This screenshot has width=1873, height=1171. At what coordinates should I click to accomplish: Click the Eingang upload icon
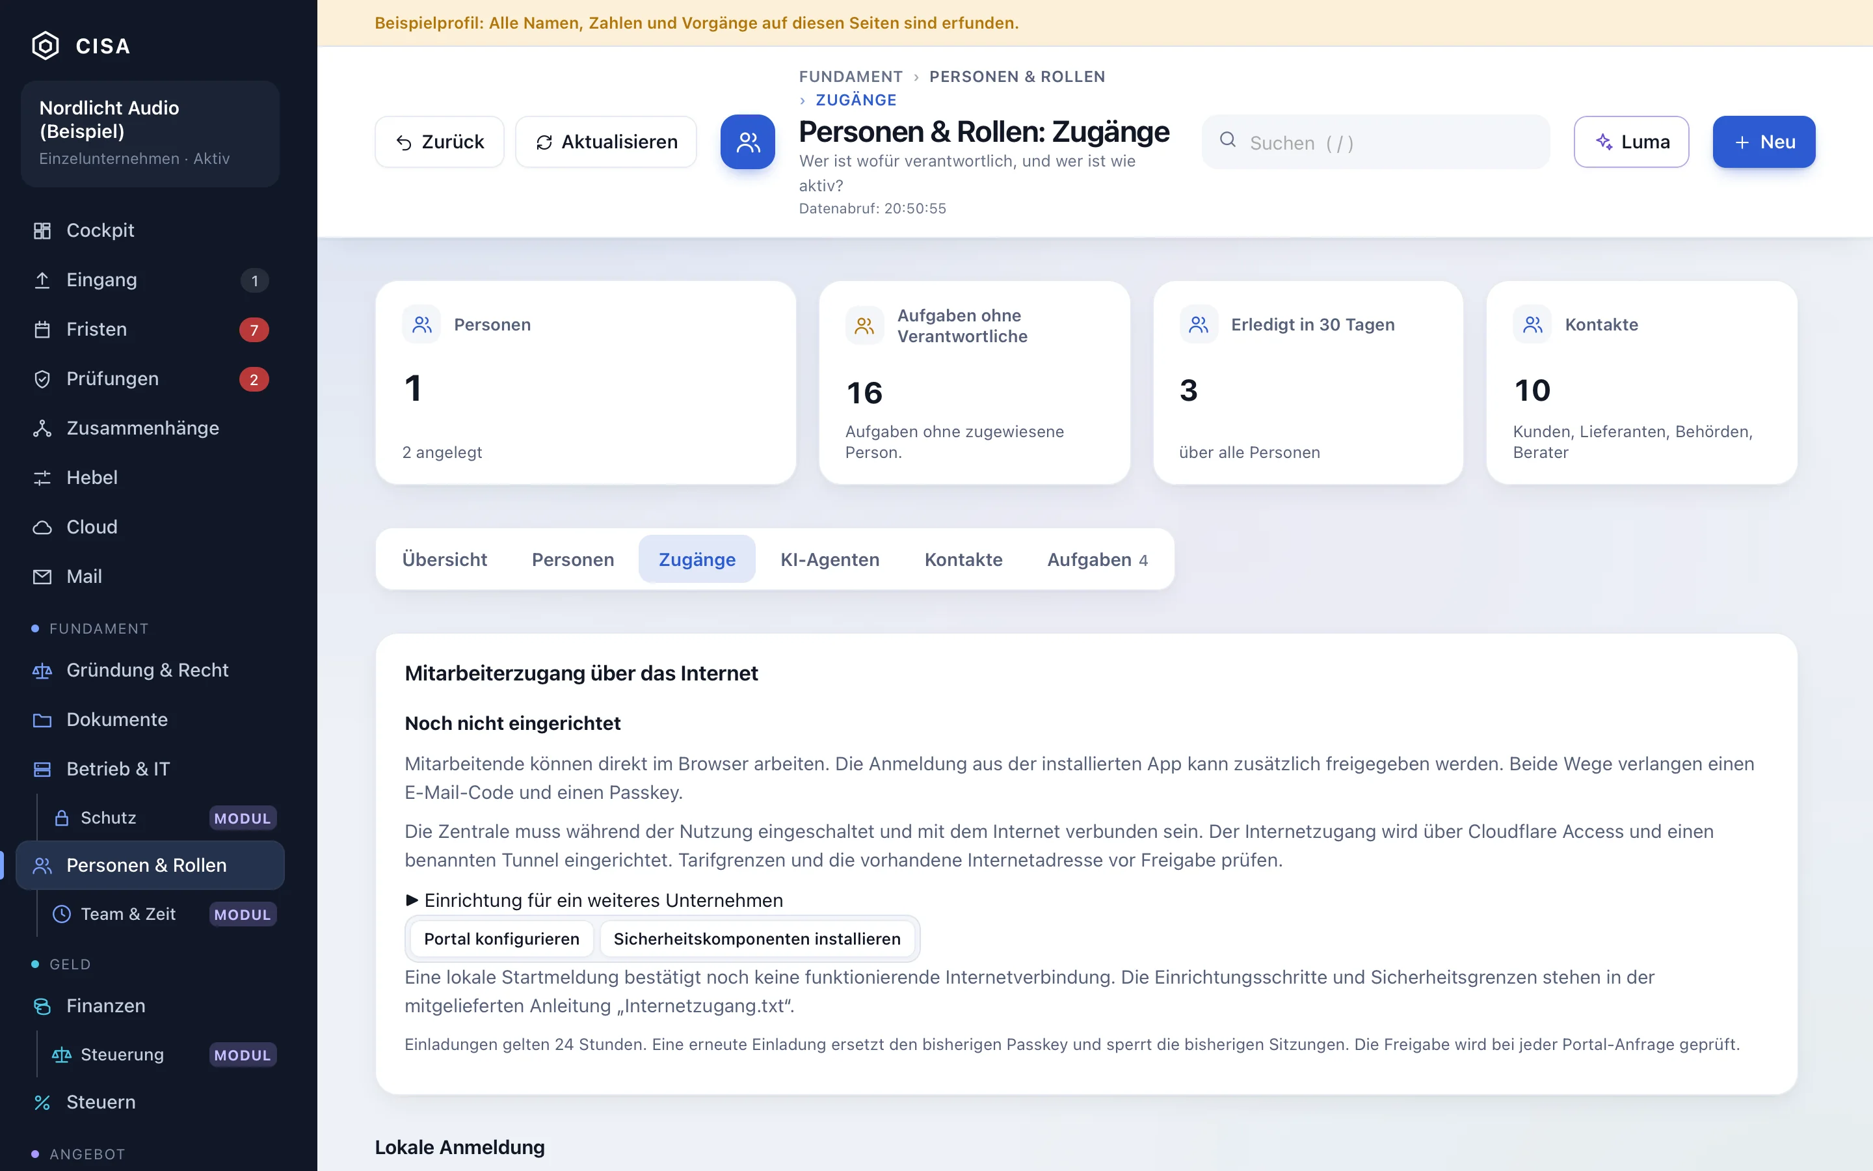[x=42, y=280]
